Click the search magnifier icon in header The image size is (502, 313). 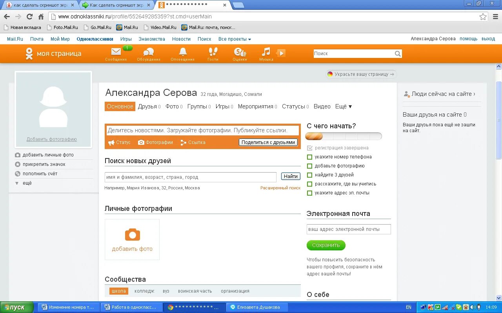click(x=398, y=54)
